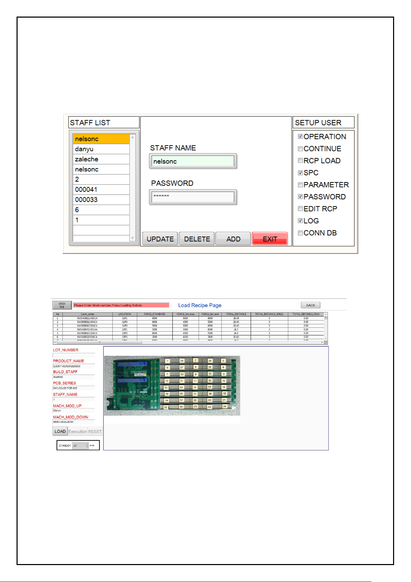Image resolution: width=411 pixels, height=582 pixels.
Task: Click the Conn_series column header
Action: point(87,314)
